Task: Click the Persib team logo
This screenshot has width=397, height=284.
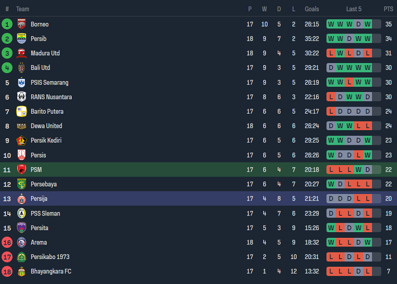Action: [21, 39]
